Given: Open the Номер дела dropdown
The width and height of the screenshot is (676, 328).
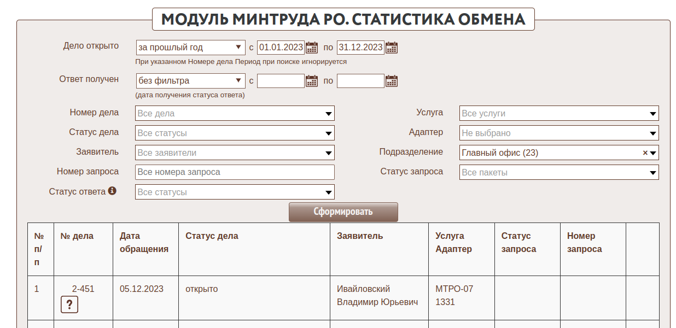Looking at the screenshot, I should 235,114.
